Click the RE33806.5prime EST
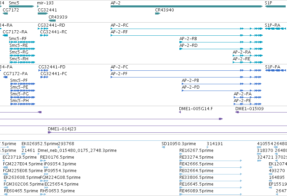The width and height of the screenshot is (287, 196). click(211, 181)
